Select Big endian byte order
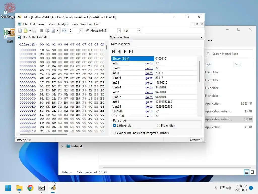The height and width of the screenshot is (194, 258). (x=166, y=126)
